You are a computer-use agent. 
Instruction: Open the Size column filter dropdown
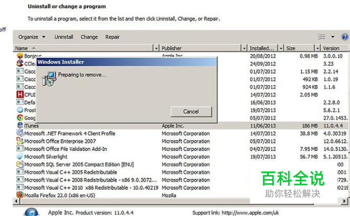pyautogui.click(x=318, y=48)
